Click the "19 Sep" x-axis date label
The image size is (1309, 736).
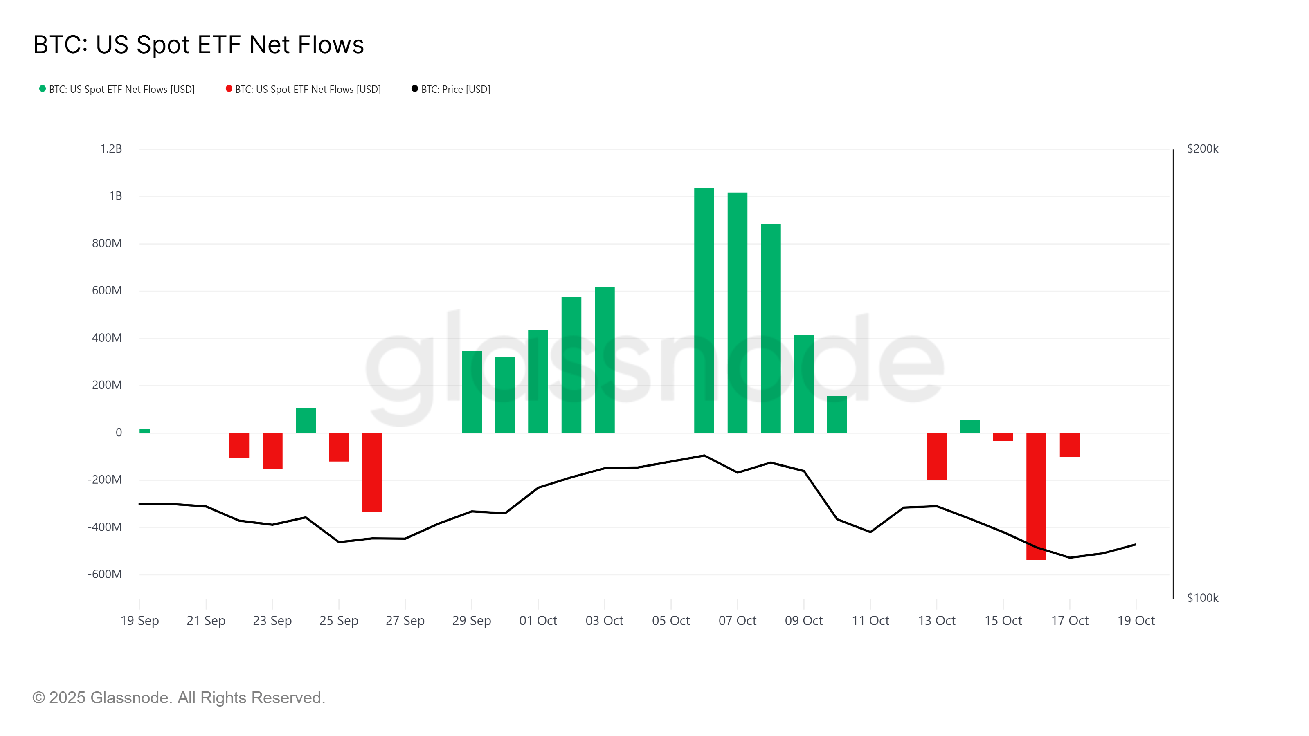[140, 621]
